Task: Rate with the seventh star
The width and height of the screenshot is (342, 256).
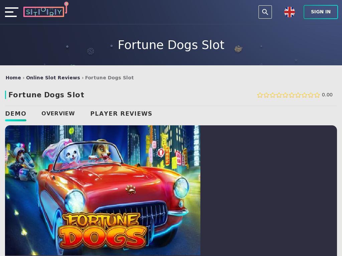Action: (x=298, y=95)
